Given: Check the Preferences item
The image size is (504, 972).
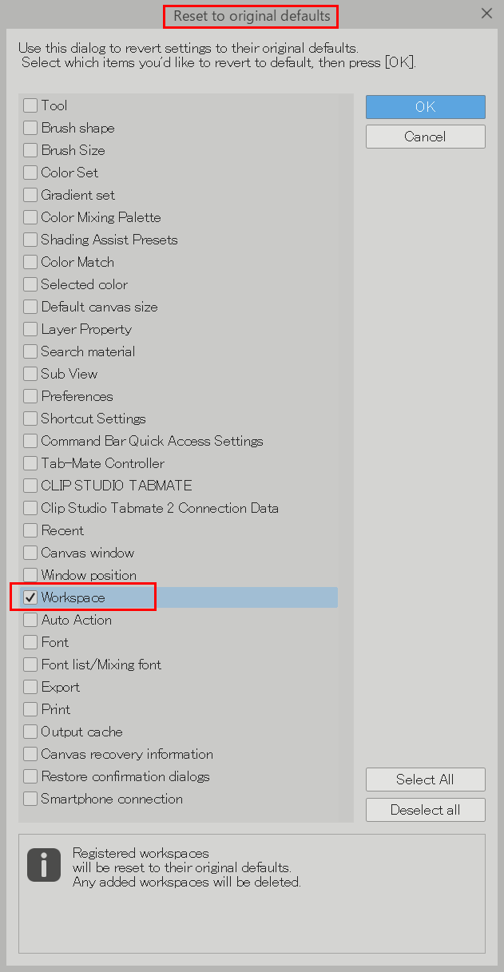Looking at the screenshot, I should pos(30,396).
